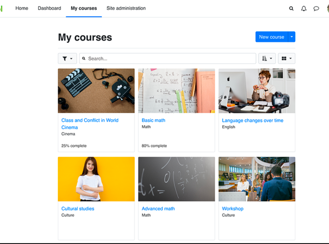Open Class and Conflict in World Cinema link

pyautogui.click(x=90, y=120)
